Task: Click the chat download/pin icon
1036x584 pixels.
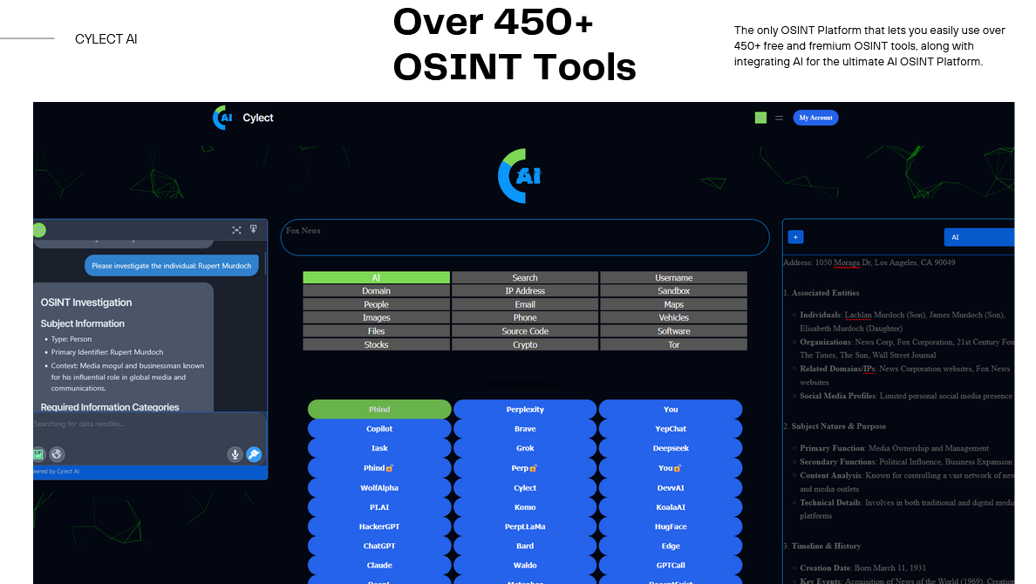Action: coord(254,229)
